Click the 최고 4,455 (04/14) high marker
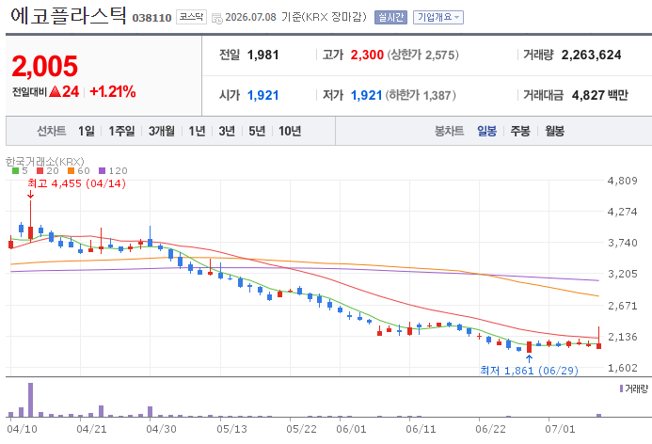Image resolution: width=652 pixels, height=444 pixels. pos(76,183)
